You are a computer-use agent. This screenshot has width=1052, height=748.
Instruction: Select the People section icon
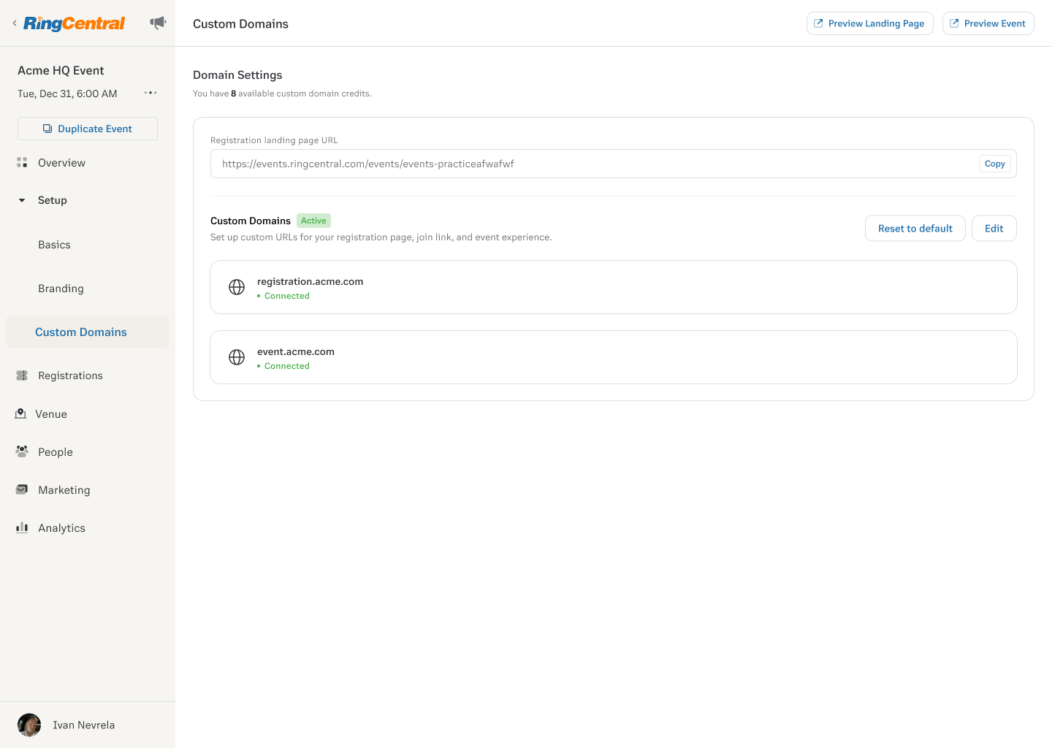tap(22, 451)
